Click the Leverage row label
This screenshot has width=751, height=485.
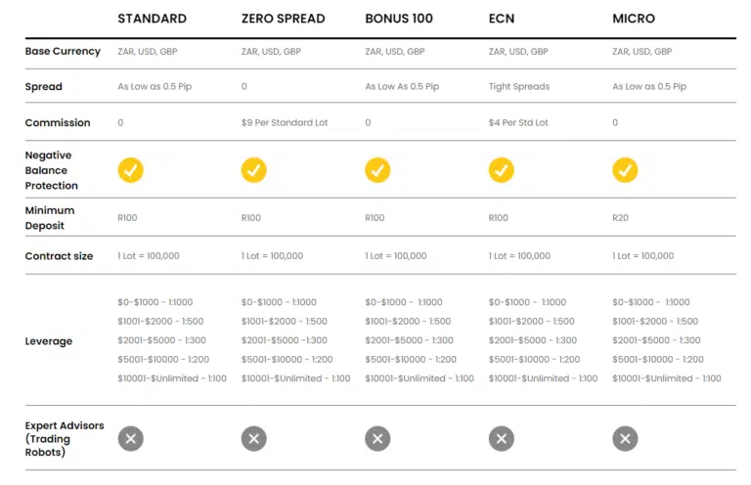(49, 341)
